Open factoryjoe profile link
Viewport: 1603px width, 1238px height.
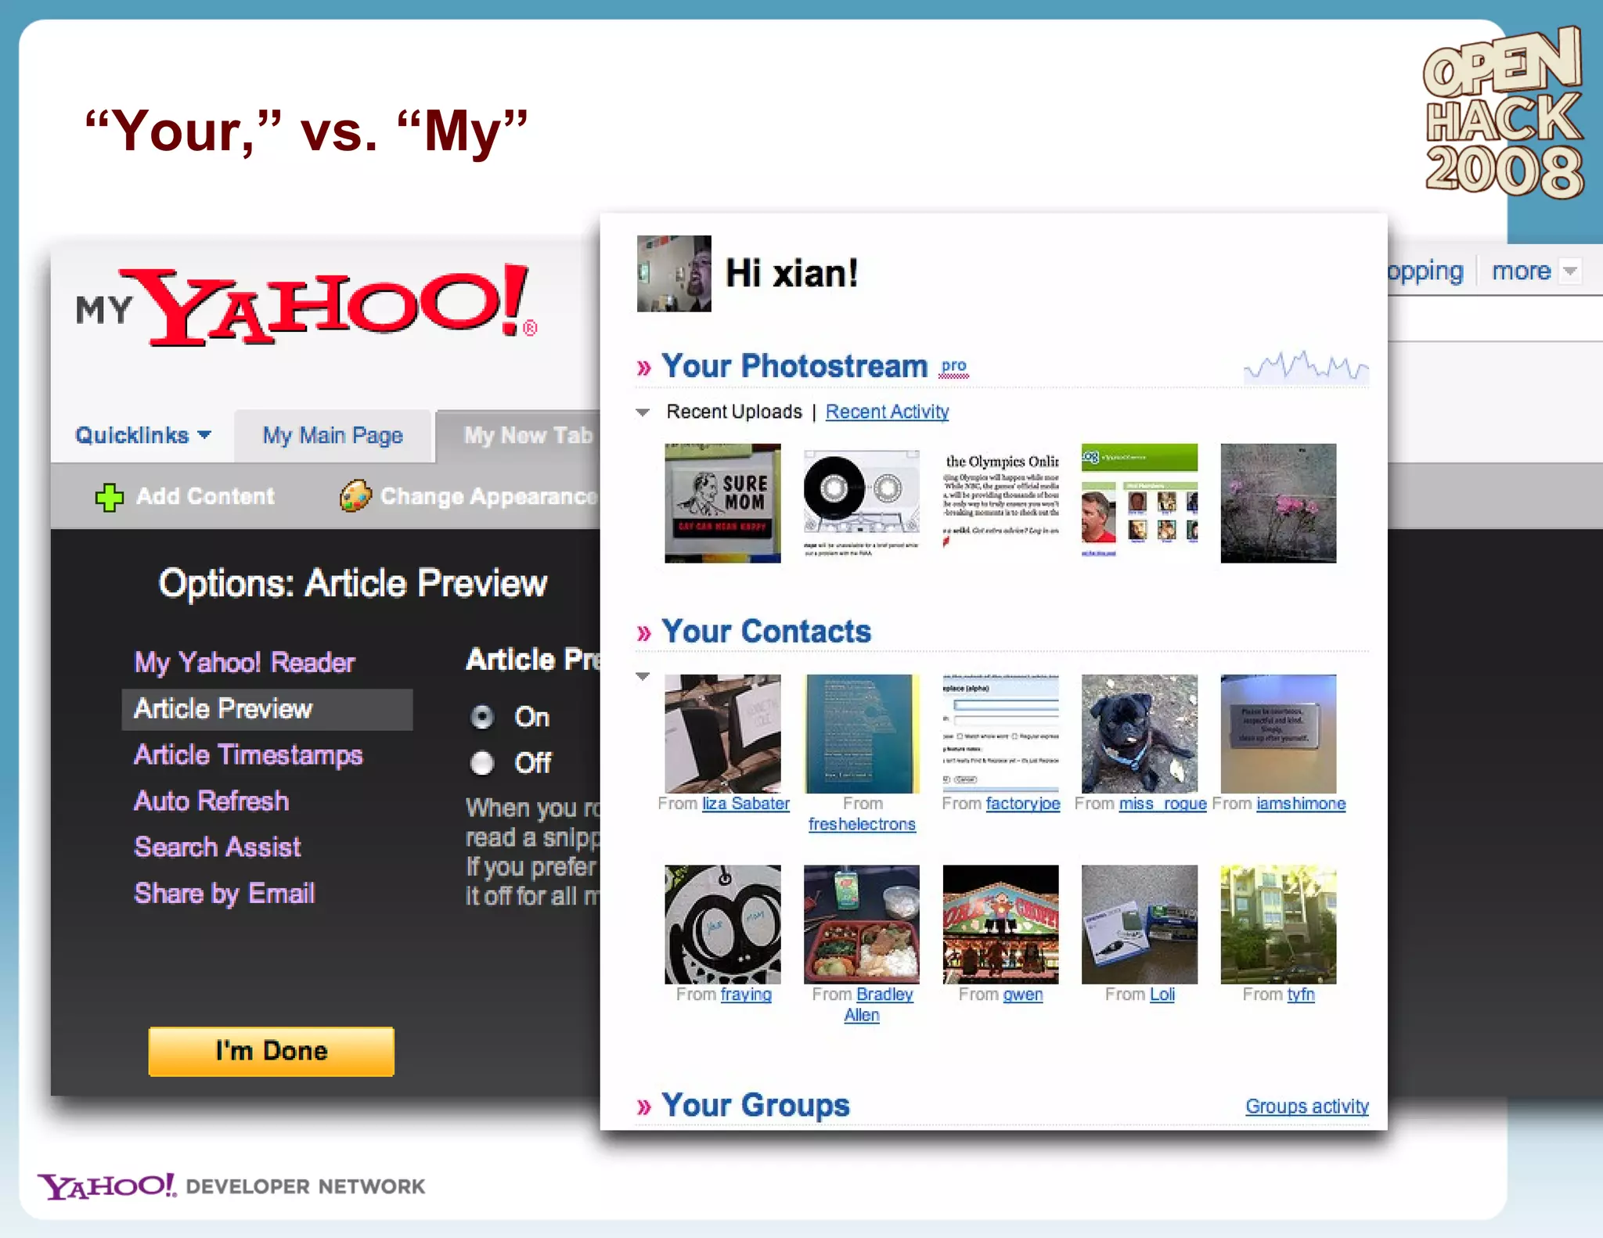1023,804
